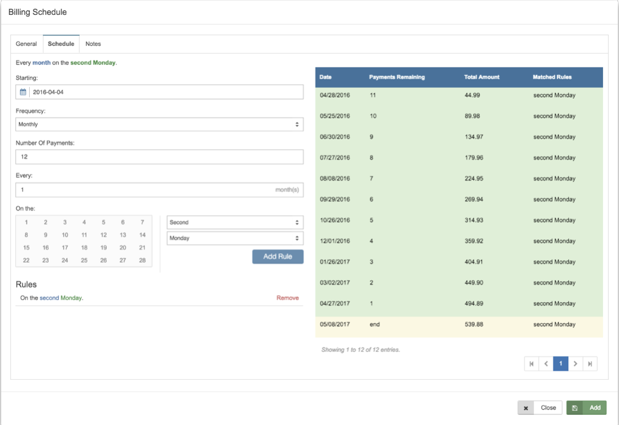Jump to the last page of entries
The height and width of the screenshot is (425, 619).
point(590,364)
